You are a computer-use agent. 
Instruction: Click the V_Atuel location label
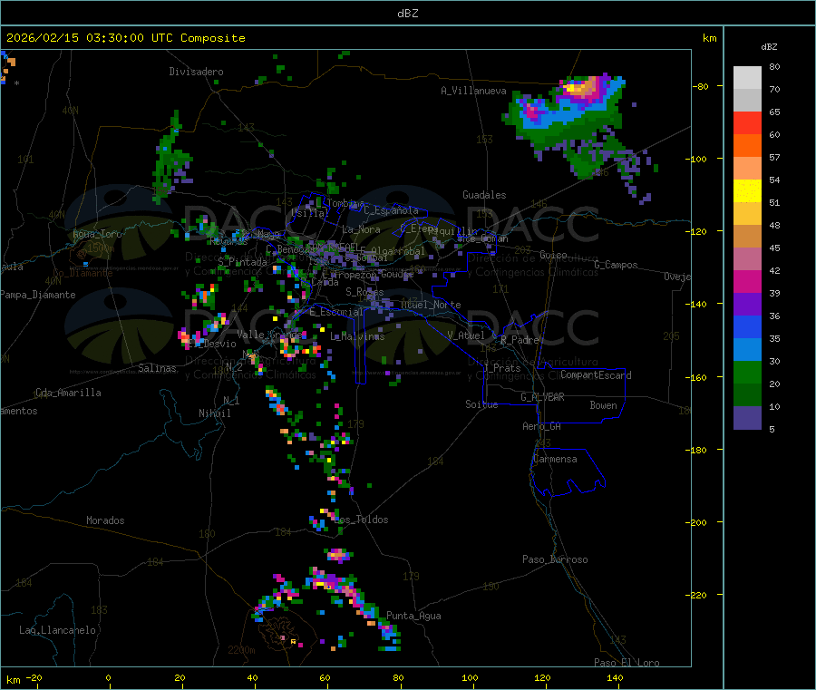coord(466,335)
